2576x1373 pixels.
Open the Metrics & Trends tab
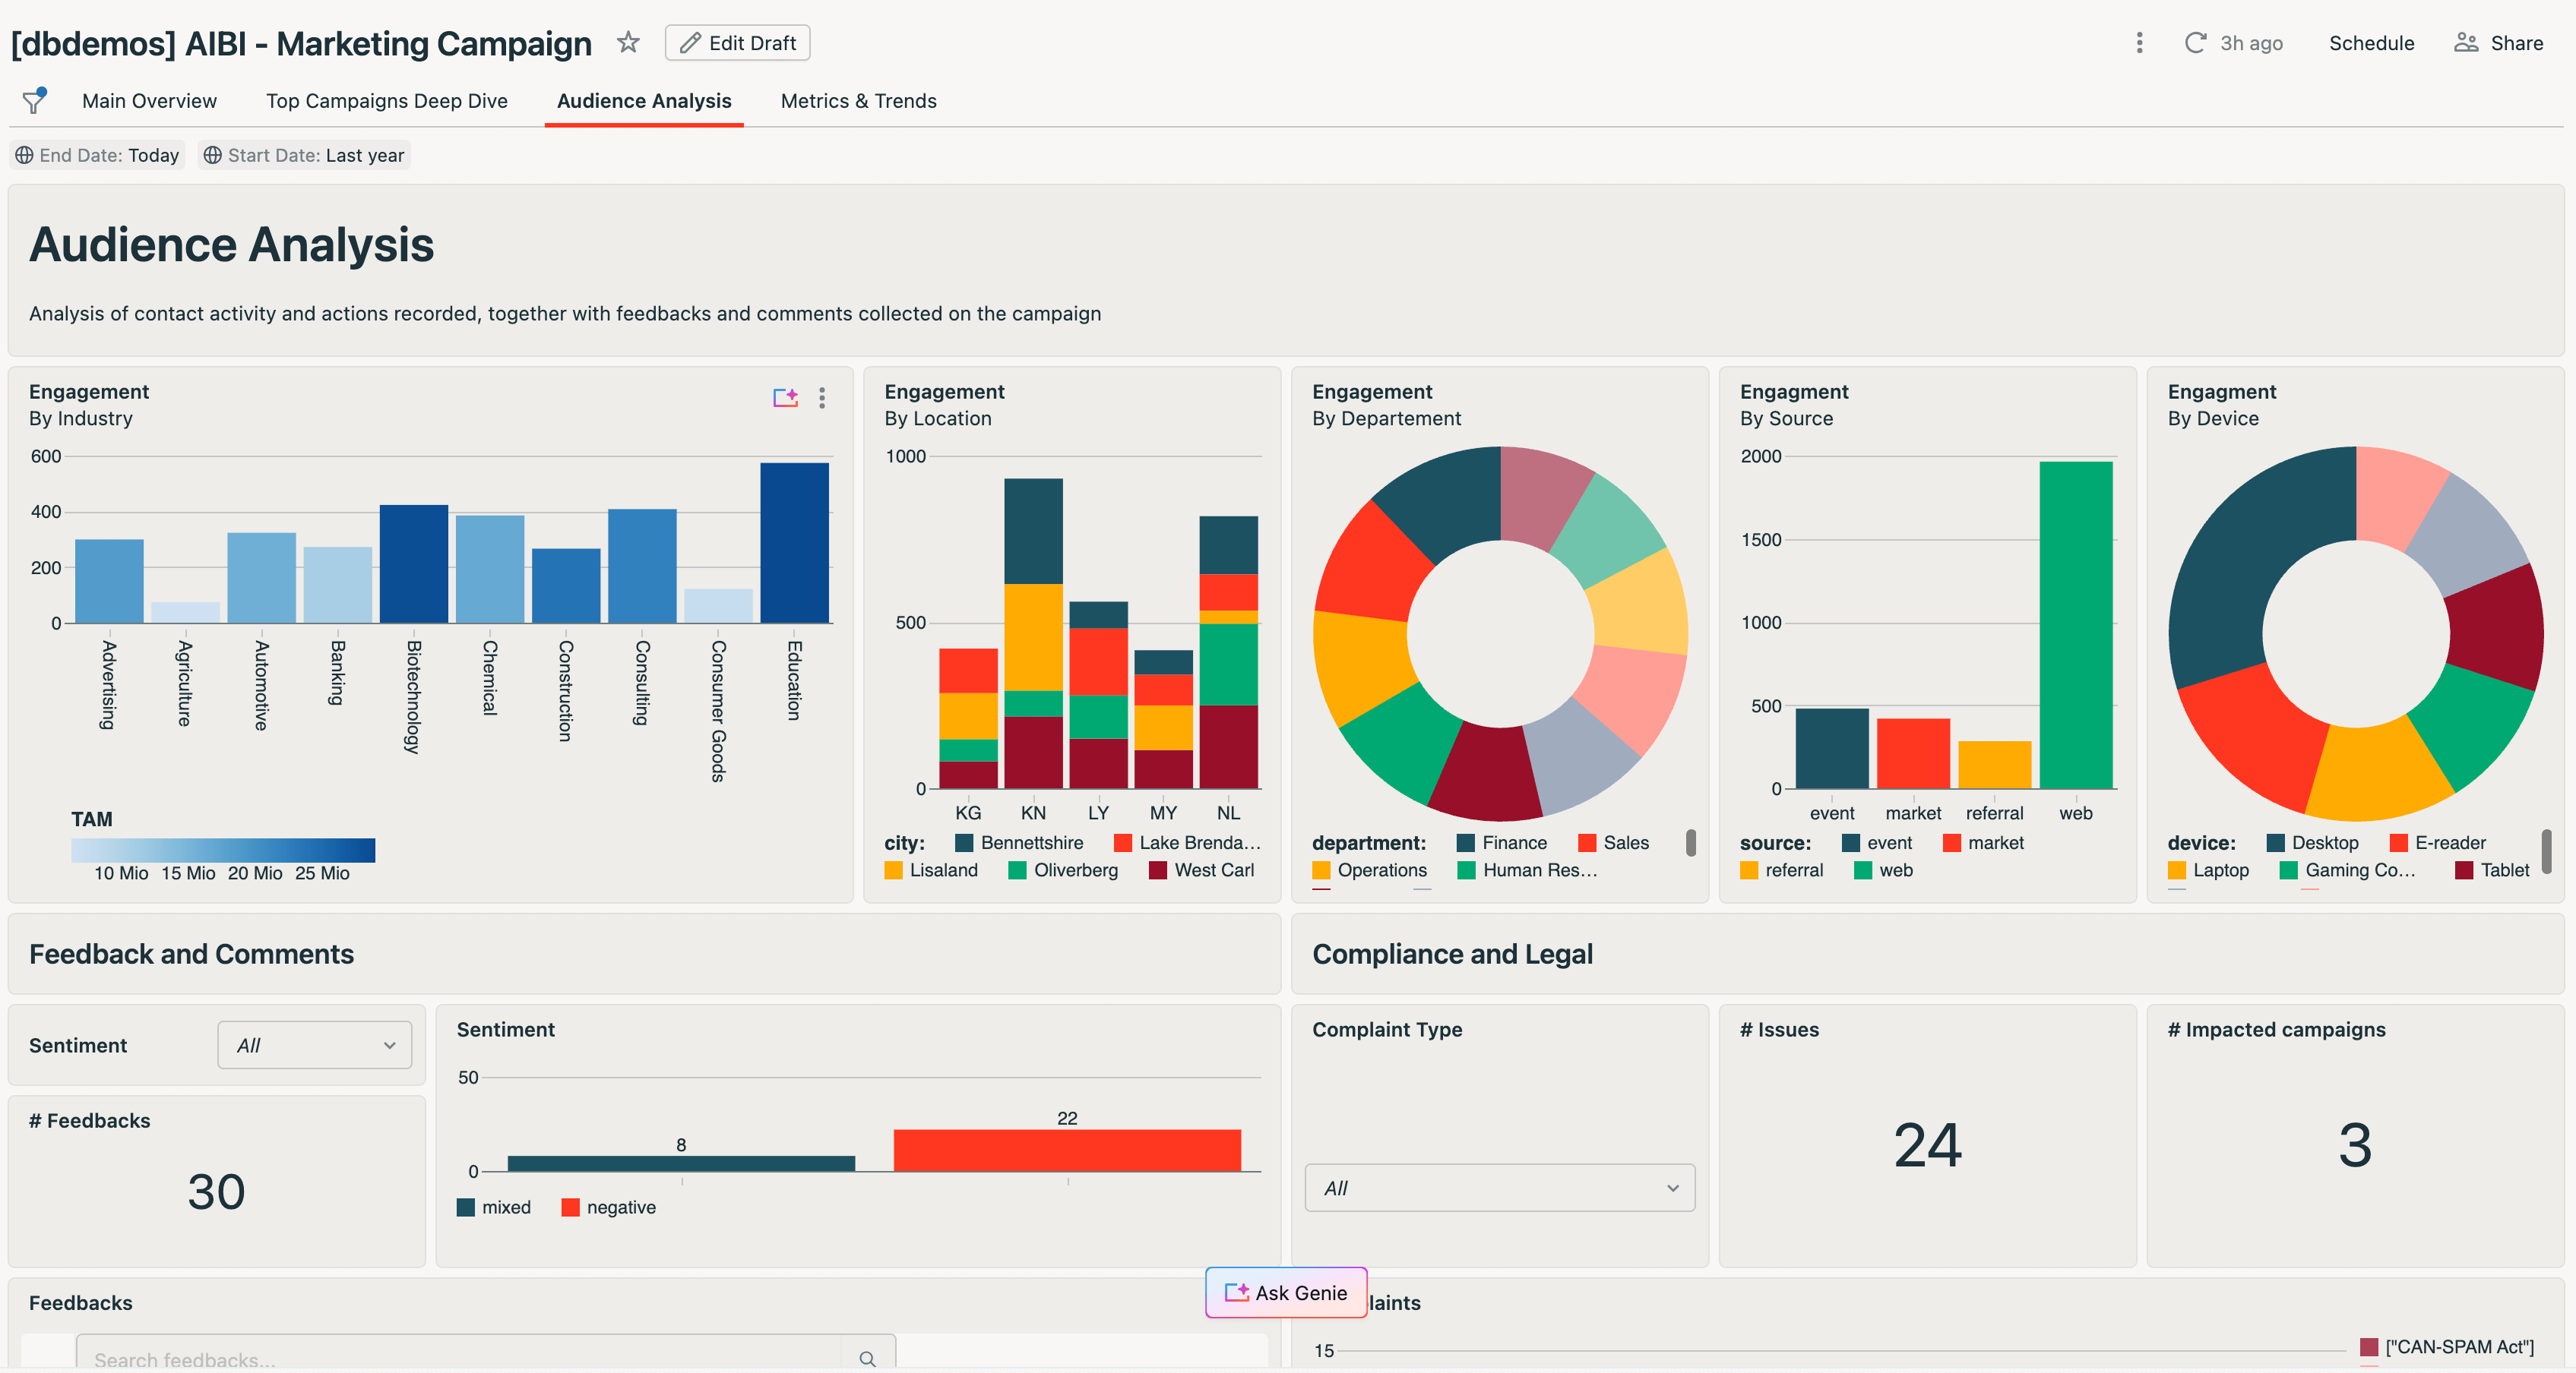click(858, 100)
